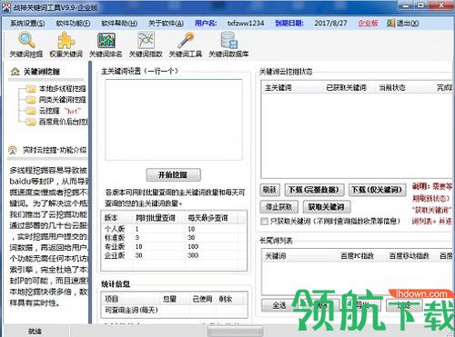Click the 剩余 column header under 统计信息
455x337 pixels.
point(226,299)
